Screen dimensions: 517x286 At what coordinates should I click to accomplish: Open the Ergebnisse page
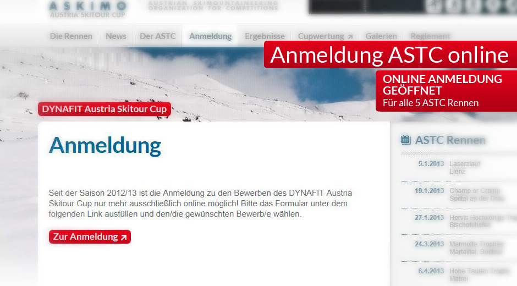coord(265,36)
